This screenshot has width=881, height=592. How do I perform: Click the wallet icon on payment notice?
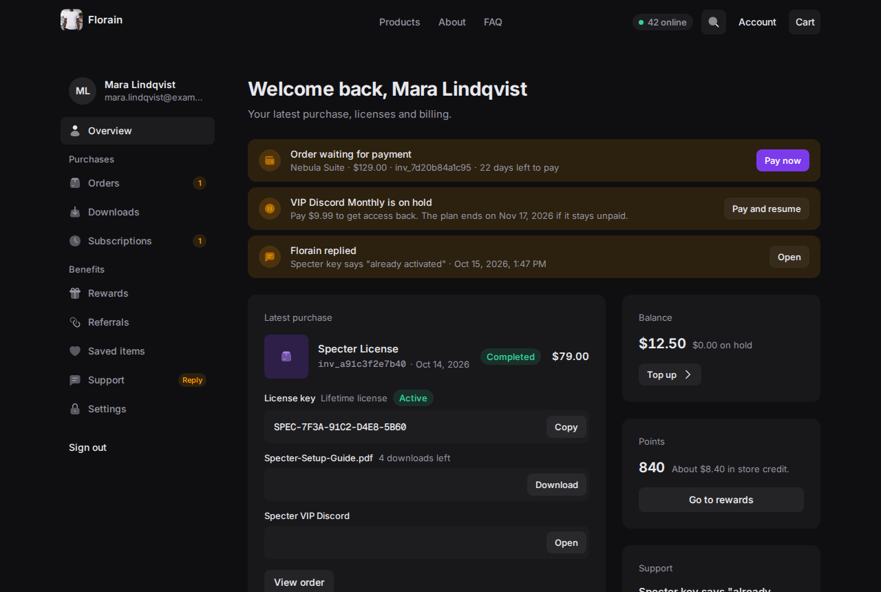(270, 160)
